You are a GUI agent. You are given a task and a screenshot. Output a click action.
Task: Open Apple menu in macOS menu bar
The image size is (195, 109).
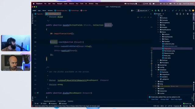point(34,4)
